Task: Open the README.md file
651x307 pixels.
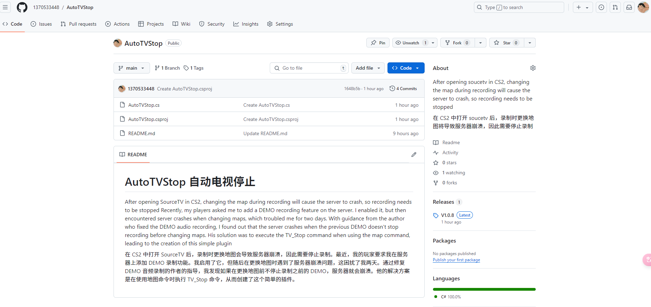Action: click(x=142, y=133)
